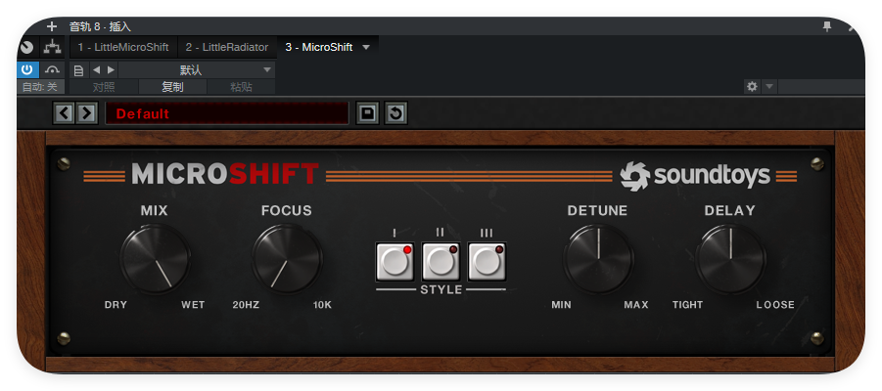Open the routing channel editor icon
Screen dimensions: 882x391
click(52, 47)
